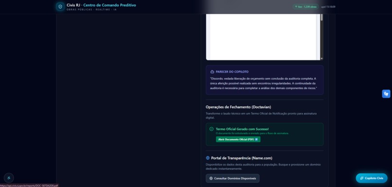Click the Civis RJ shield logo icon

tap(60, 7)
